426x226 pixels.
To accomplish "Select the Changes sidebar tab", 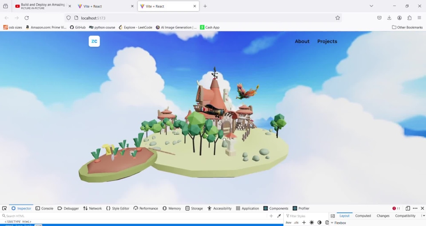I will click(383, 216).
